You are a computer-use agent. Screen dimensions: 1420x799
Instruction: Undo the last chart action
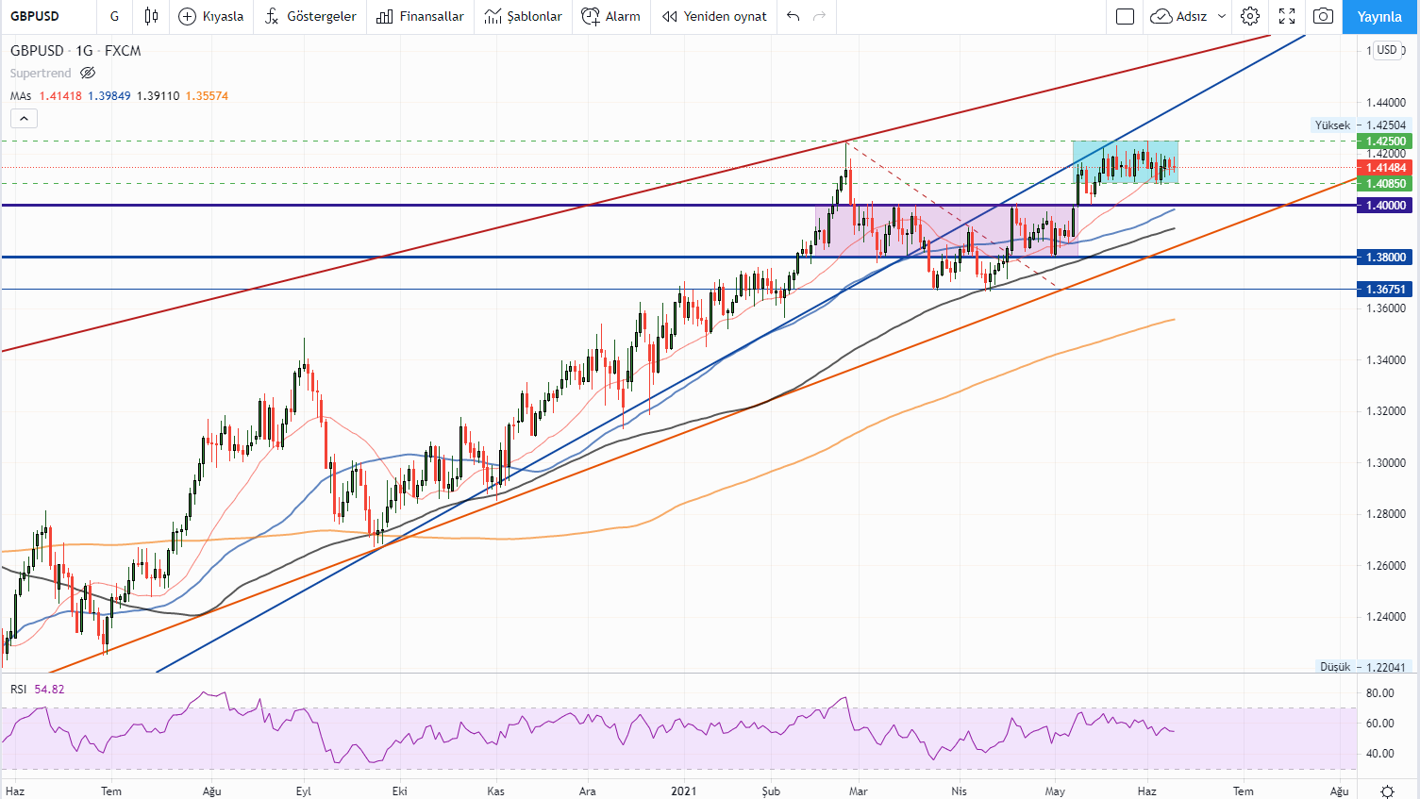click(793, 16)
